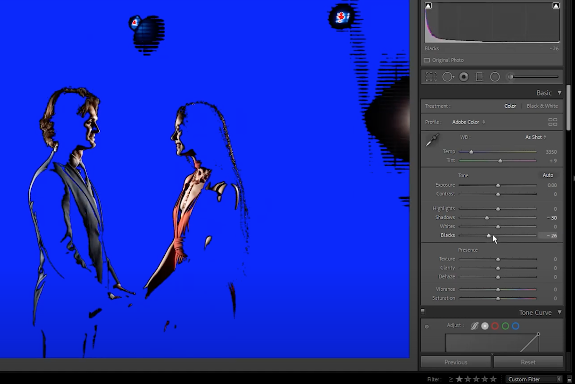Switch treatment to Color
This screenshot has width=575, height=384.
[x=510, y=106]
